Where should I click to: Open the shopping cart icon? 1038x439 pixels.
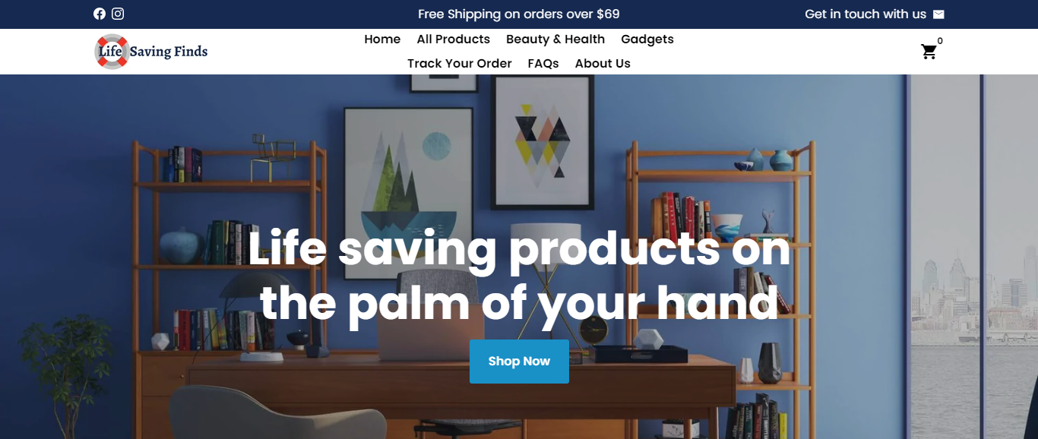[929, 52]
